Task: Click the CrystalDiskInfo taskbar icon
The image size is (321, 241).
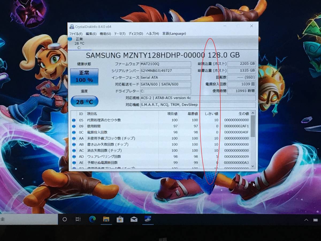Action: point(148,219)
